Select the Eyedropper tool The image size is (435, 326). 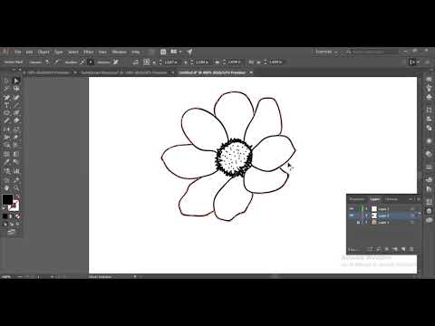(6, 162)
